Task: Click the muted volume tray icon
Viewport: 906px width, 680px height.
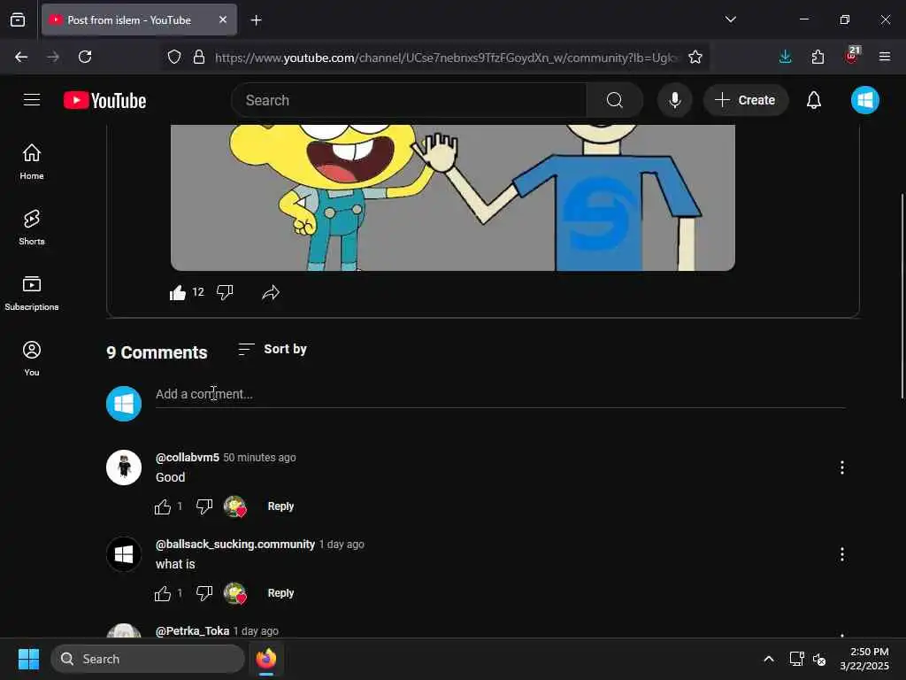Action: tap(819, 659)
